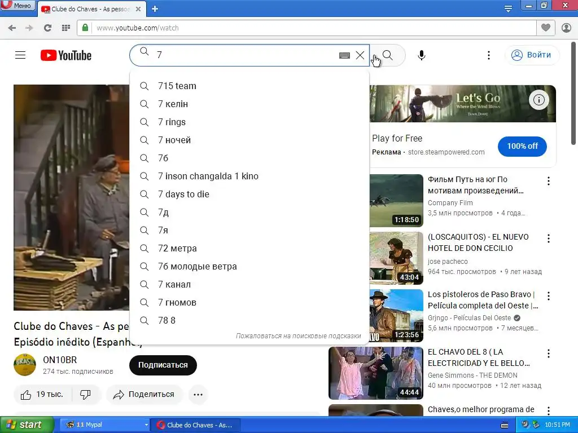Open the virtual keyboard in search box
578x433 pixels.
pos(344,55)
